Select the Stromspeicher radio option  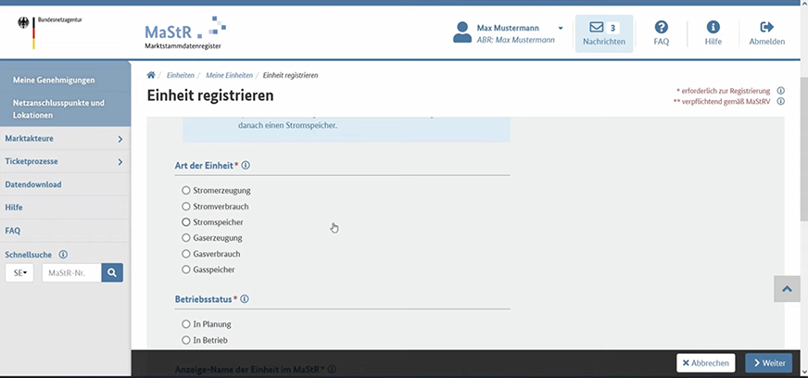coord(186,222)
